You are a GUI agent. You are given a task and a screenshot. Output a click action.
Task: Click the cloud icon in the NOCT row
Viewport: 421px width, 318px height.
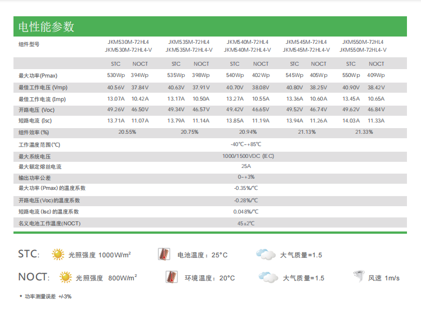[x=268, y=278]
